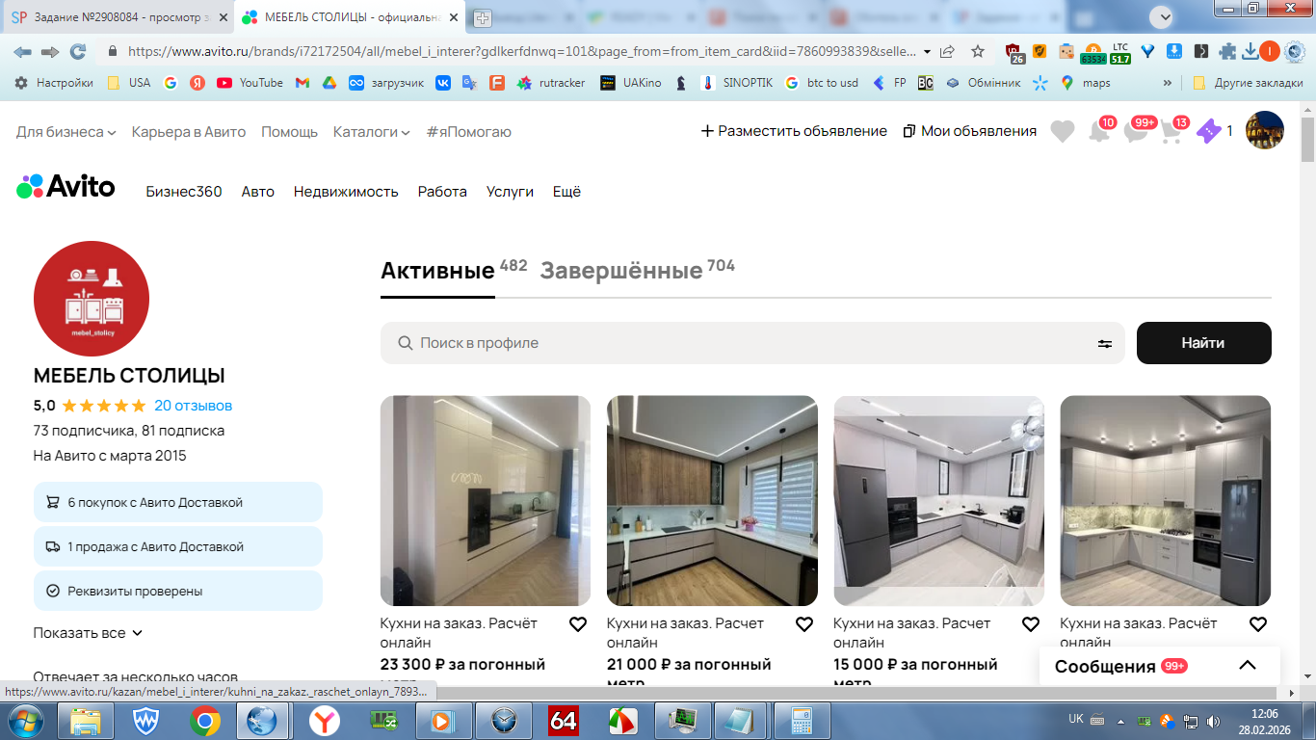Viewport: 1316px width, 740px height.
Task: Switch to the Активные listings tab
Action: pyautogui.click(x=437, y=271)
